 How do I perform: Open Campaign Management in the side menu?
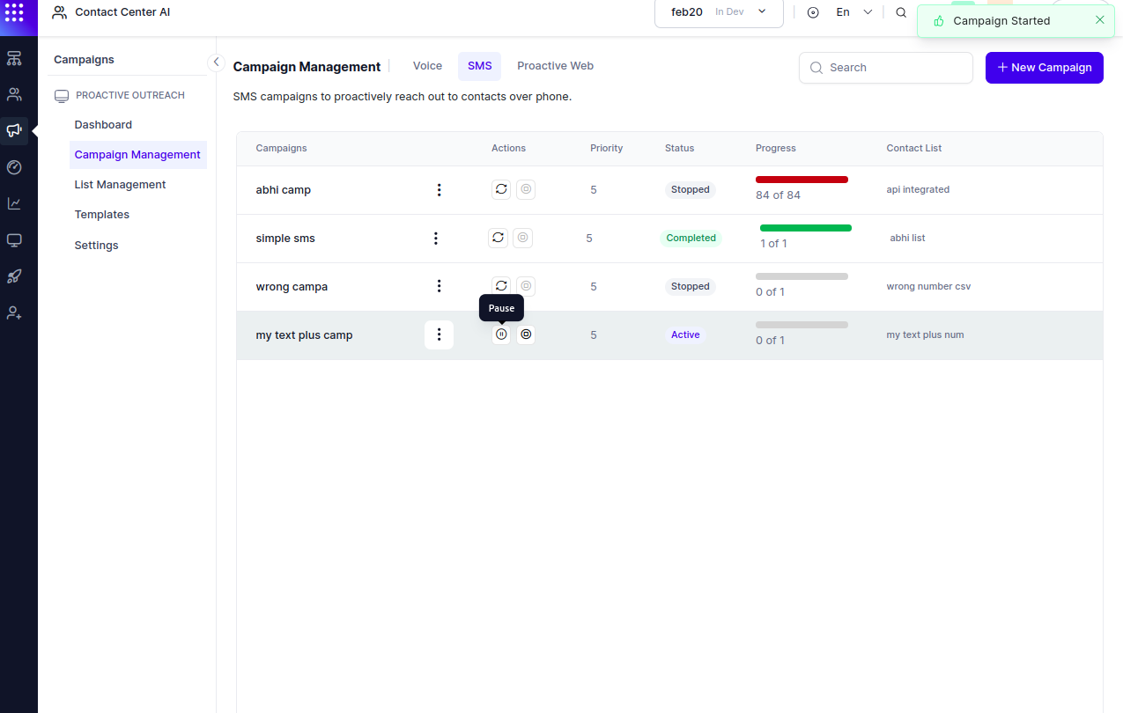click(x=138, y=155)
